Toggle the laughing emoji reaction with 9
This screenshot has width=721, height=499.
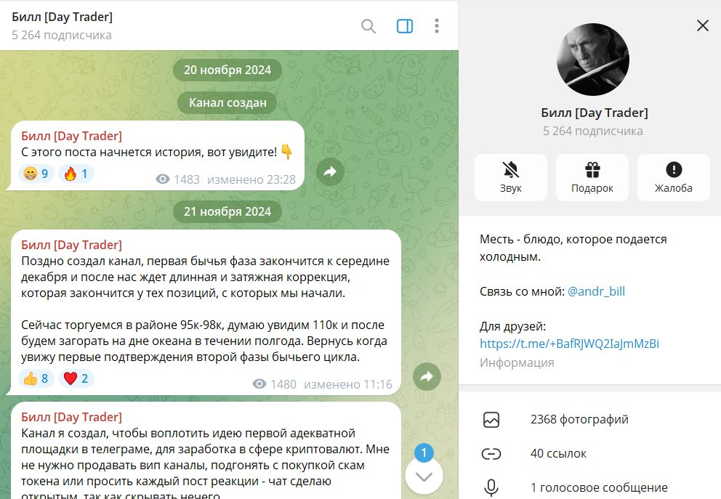36,174
